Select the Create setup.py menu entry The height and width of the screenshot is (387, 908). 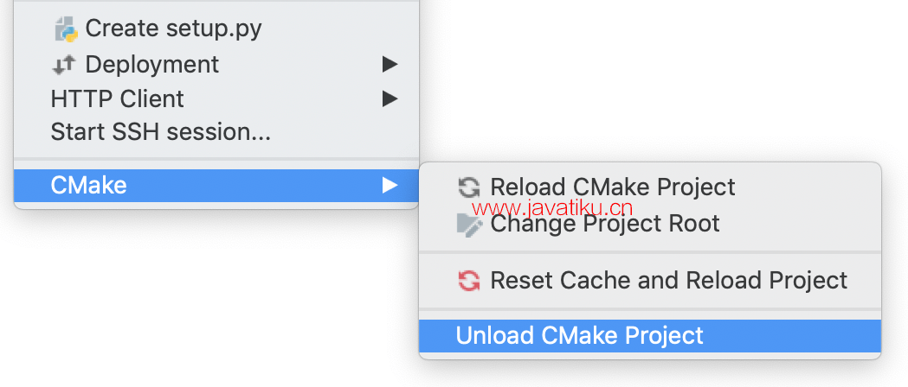tap(216, 29)
